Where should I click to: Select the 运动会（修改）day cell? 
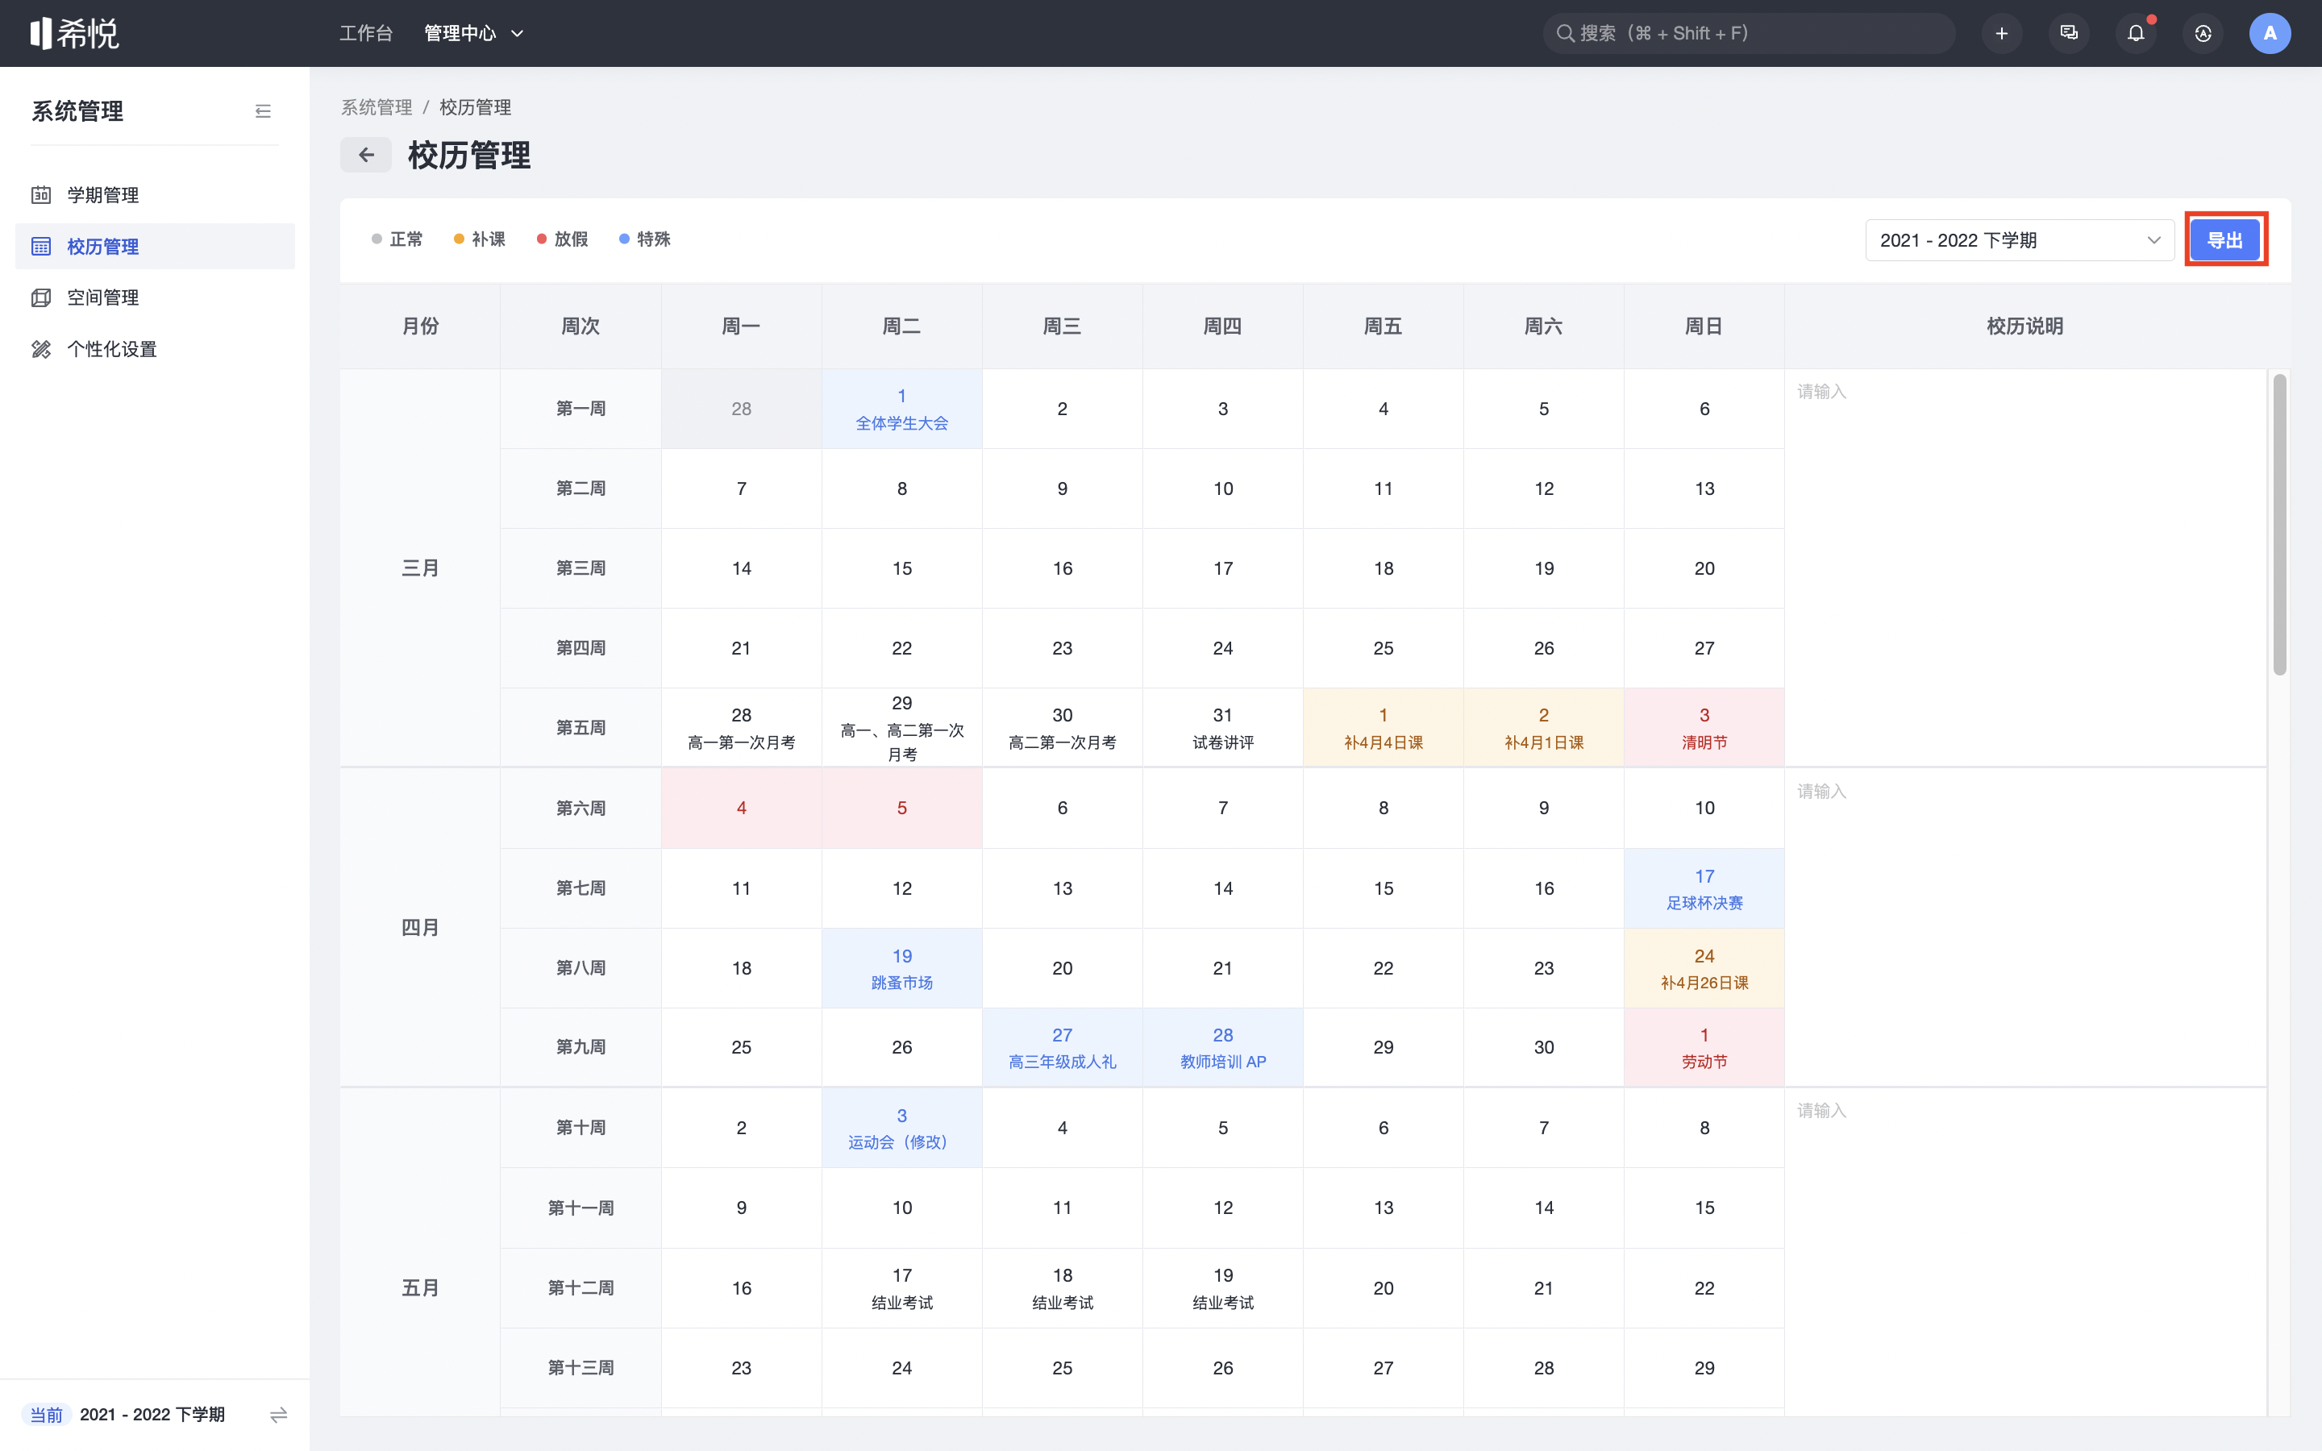(902, 1128)
